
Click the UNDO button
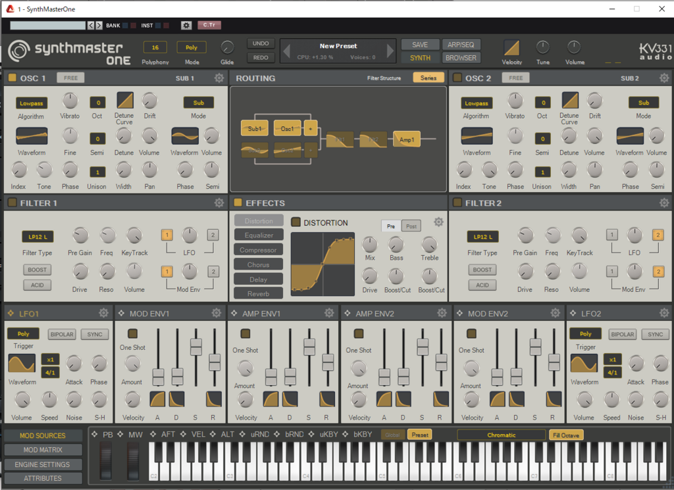coord(261,43)
